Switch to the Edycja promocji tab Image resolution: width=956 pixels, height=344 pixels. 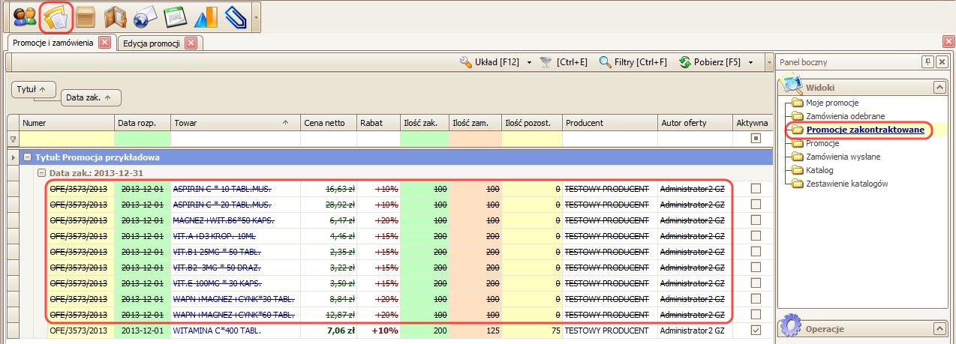(x=152, y=43)
